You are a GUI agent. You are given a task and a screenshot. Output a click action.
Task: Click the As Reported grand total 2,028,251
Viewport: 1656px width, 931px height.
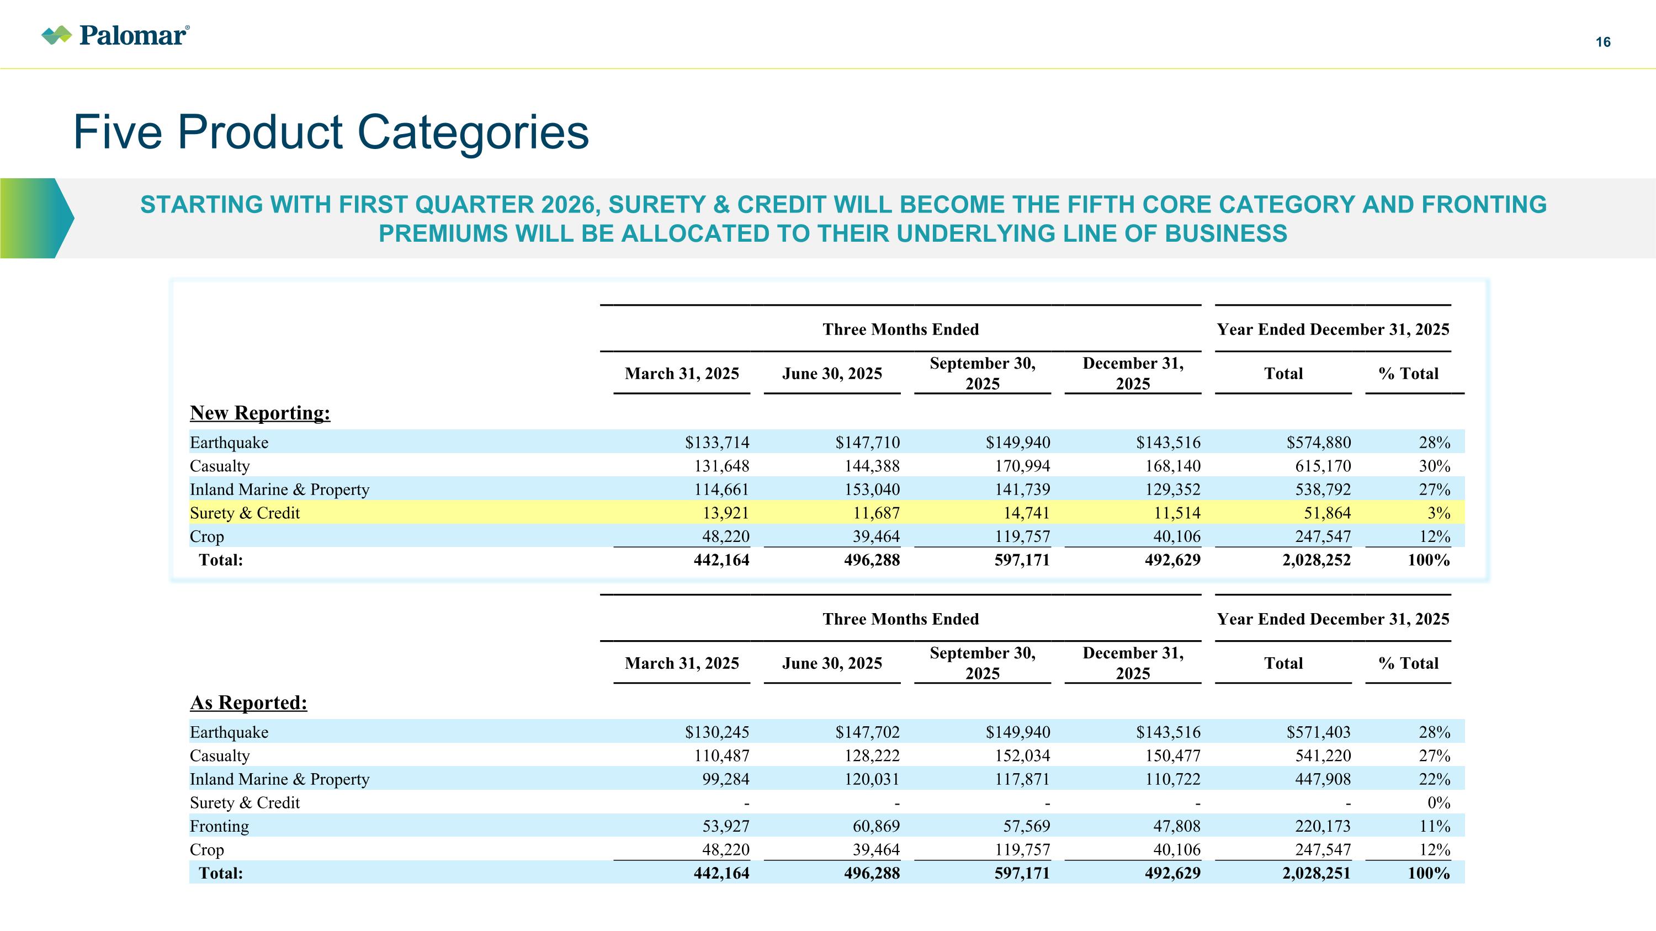point(1316,873)
